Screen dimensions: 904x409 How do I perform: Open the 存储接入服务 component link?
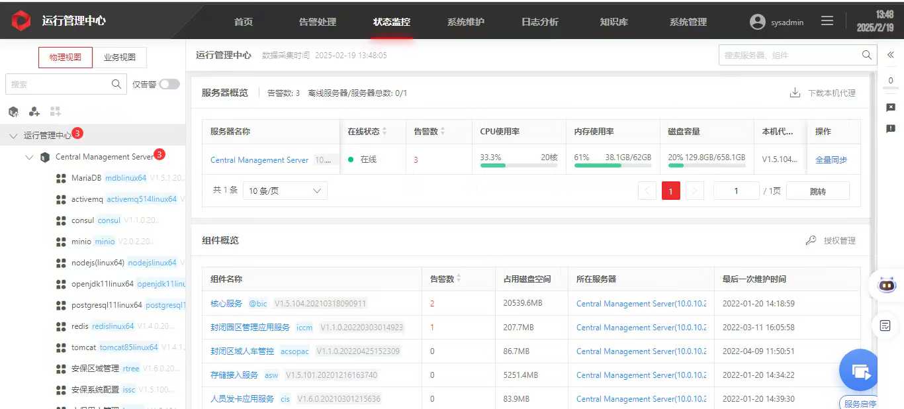tap(234, 375)
